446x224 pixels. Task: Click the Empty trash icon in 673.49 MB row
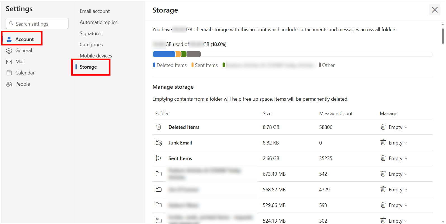click(x=383, y=174)
